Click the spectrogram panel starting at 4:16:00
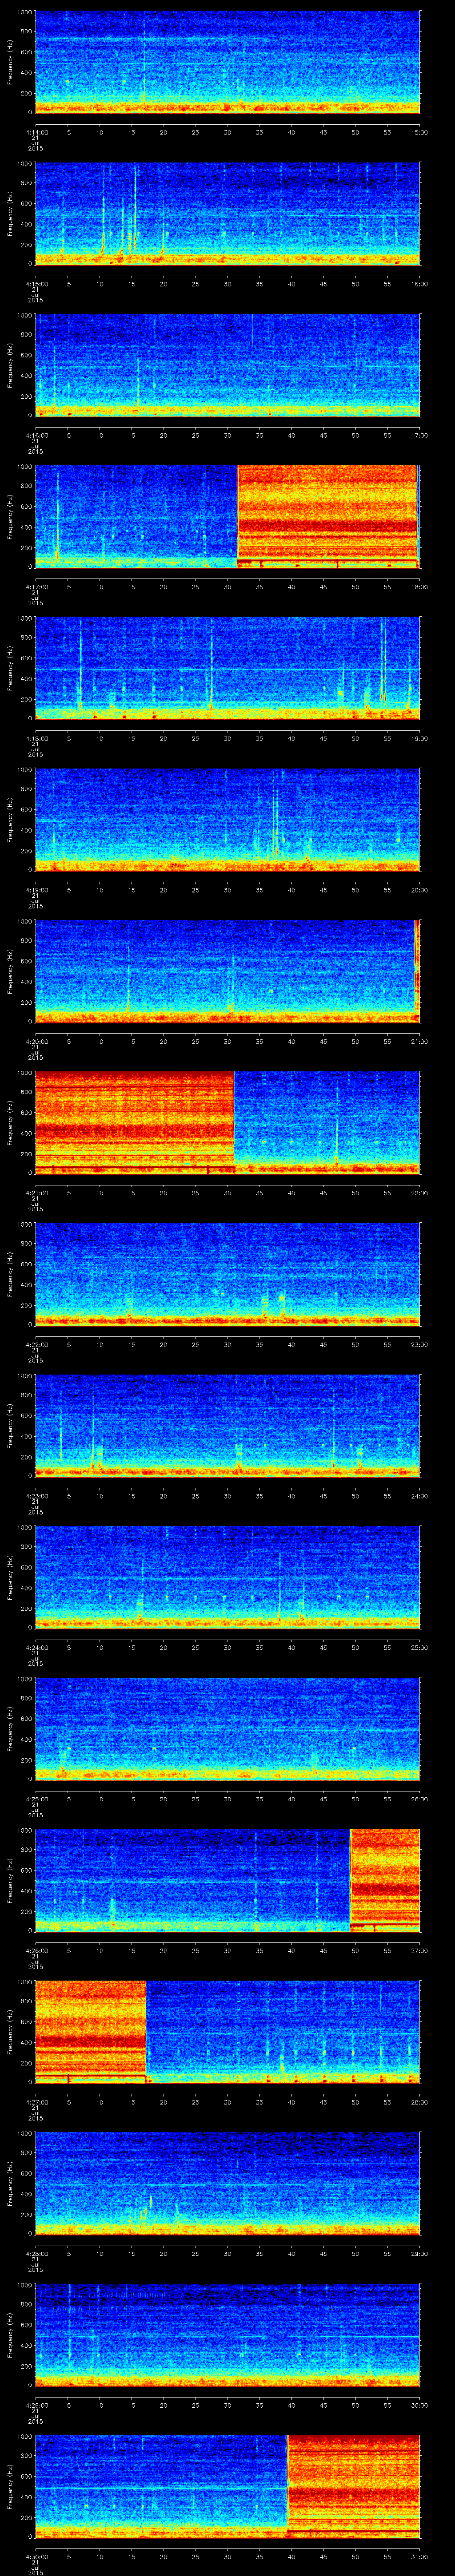Viewport: 455px width, 2576px height. tap(227, 365)
